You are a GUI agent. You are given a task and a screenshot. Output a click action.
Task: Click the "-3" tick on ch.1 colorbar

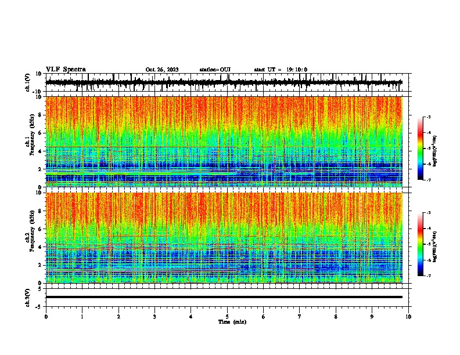pyautogui.click(x=428, y=117)
